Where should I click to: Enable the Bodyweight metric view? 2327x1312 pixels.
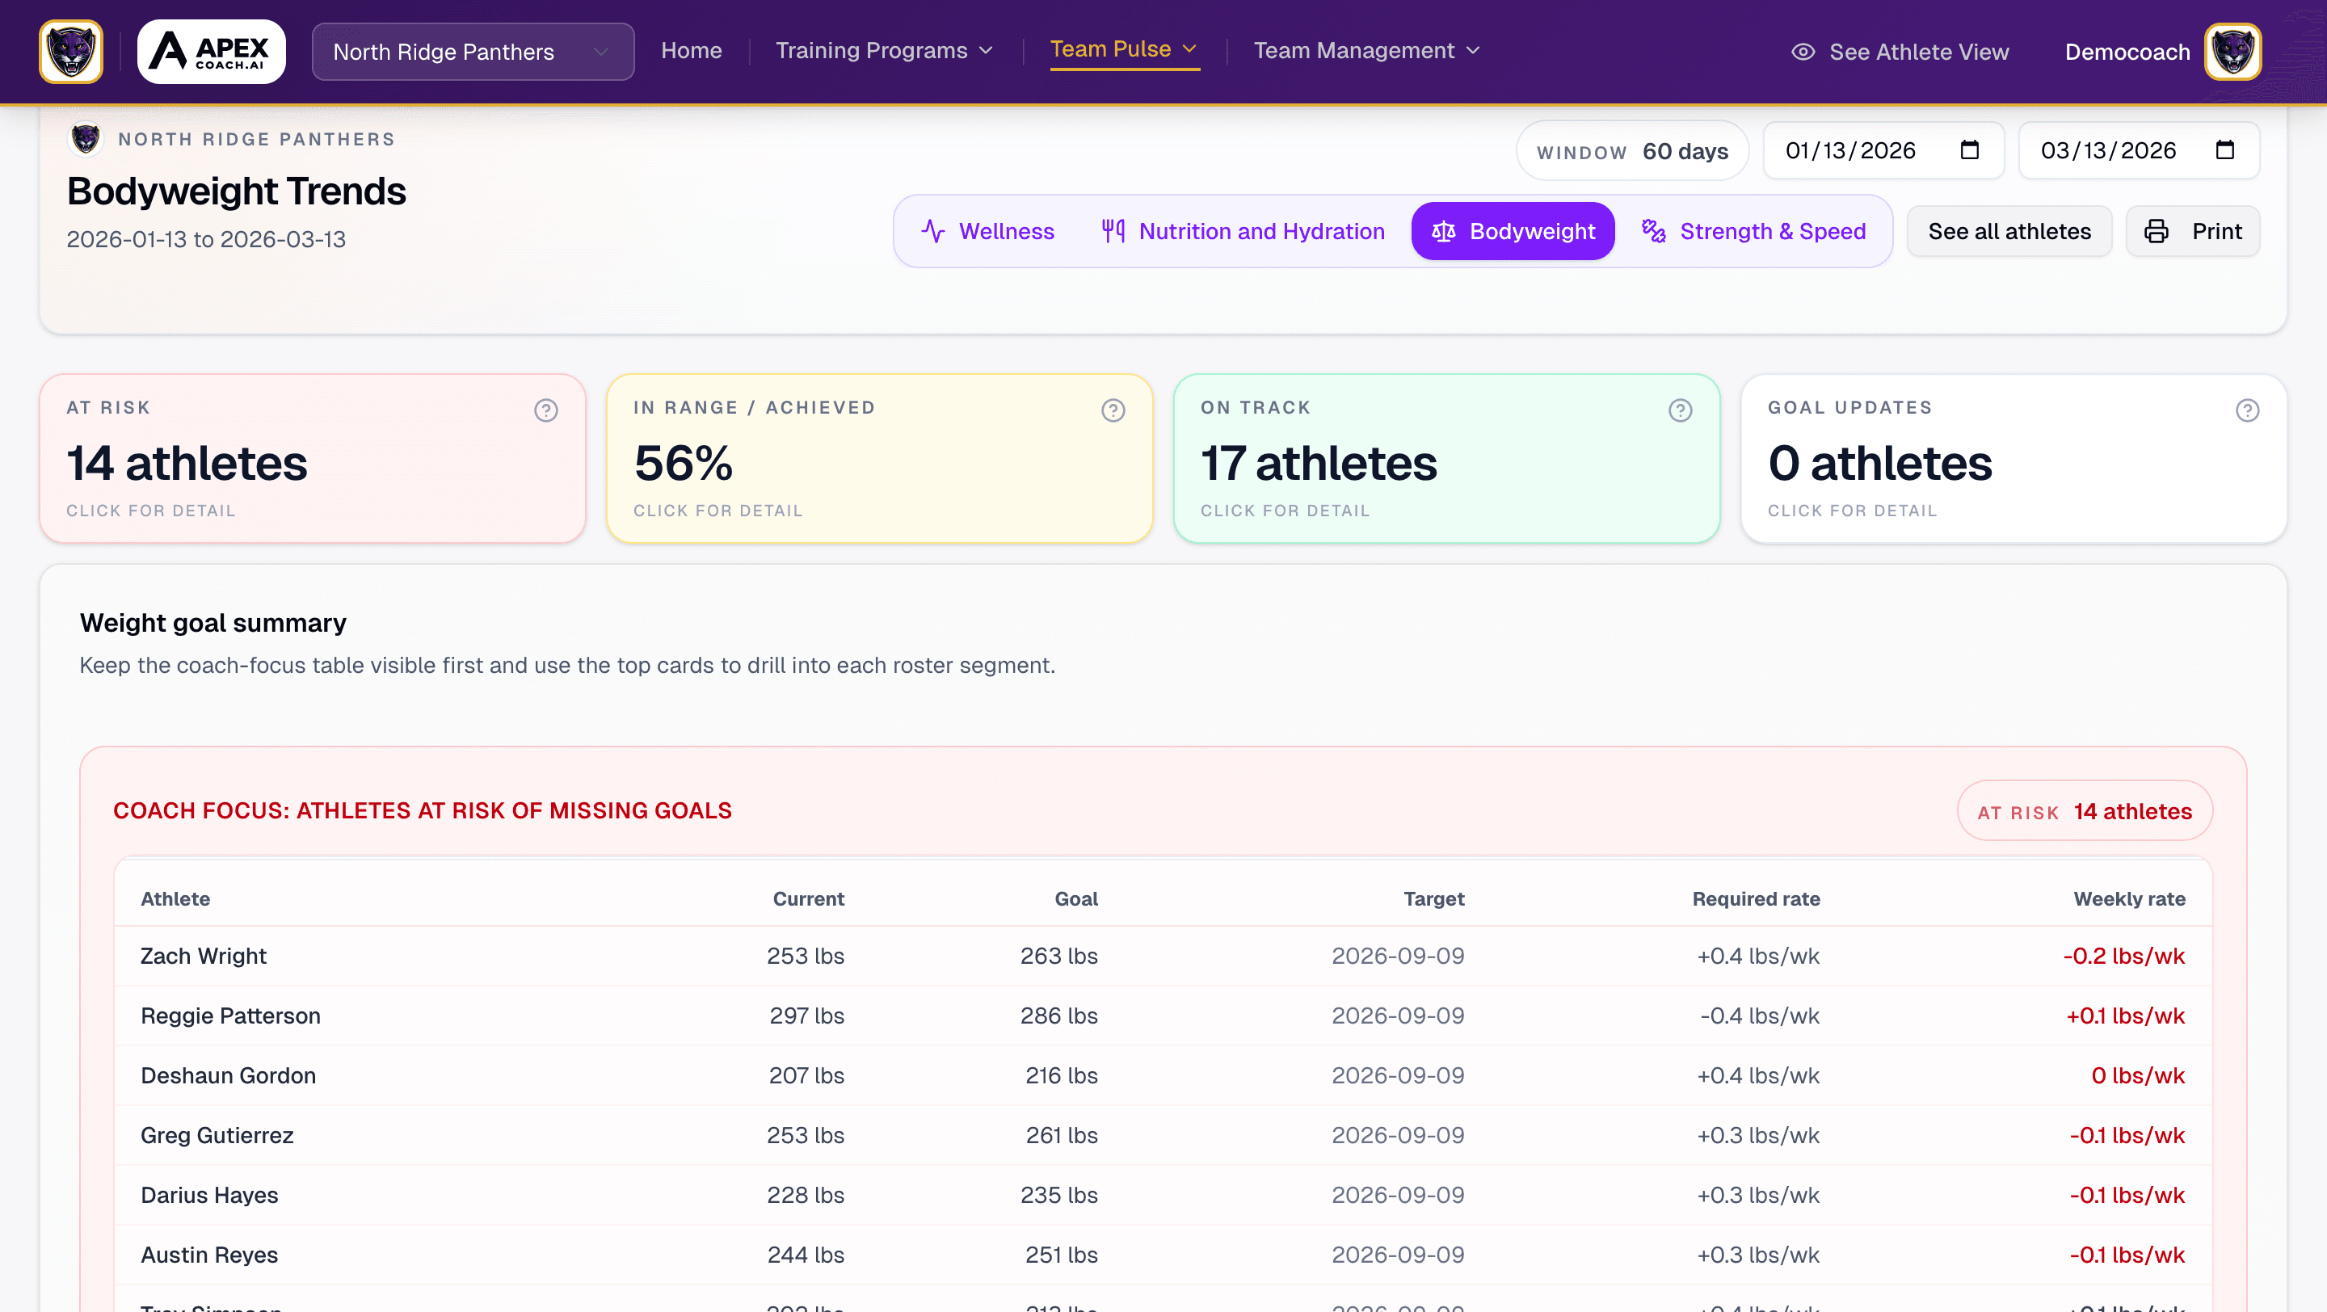coord(1513,231)
